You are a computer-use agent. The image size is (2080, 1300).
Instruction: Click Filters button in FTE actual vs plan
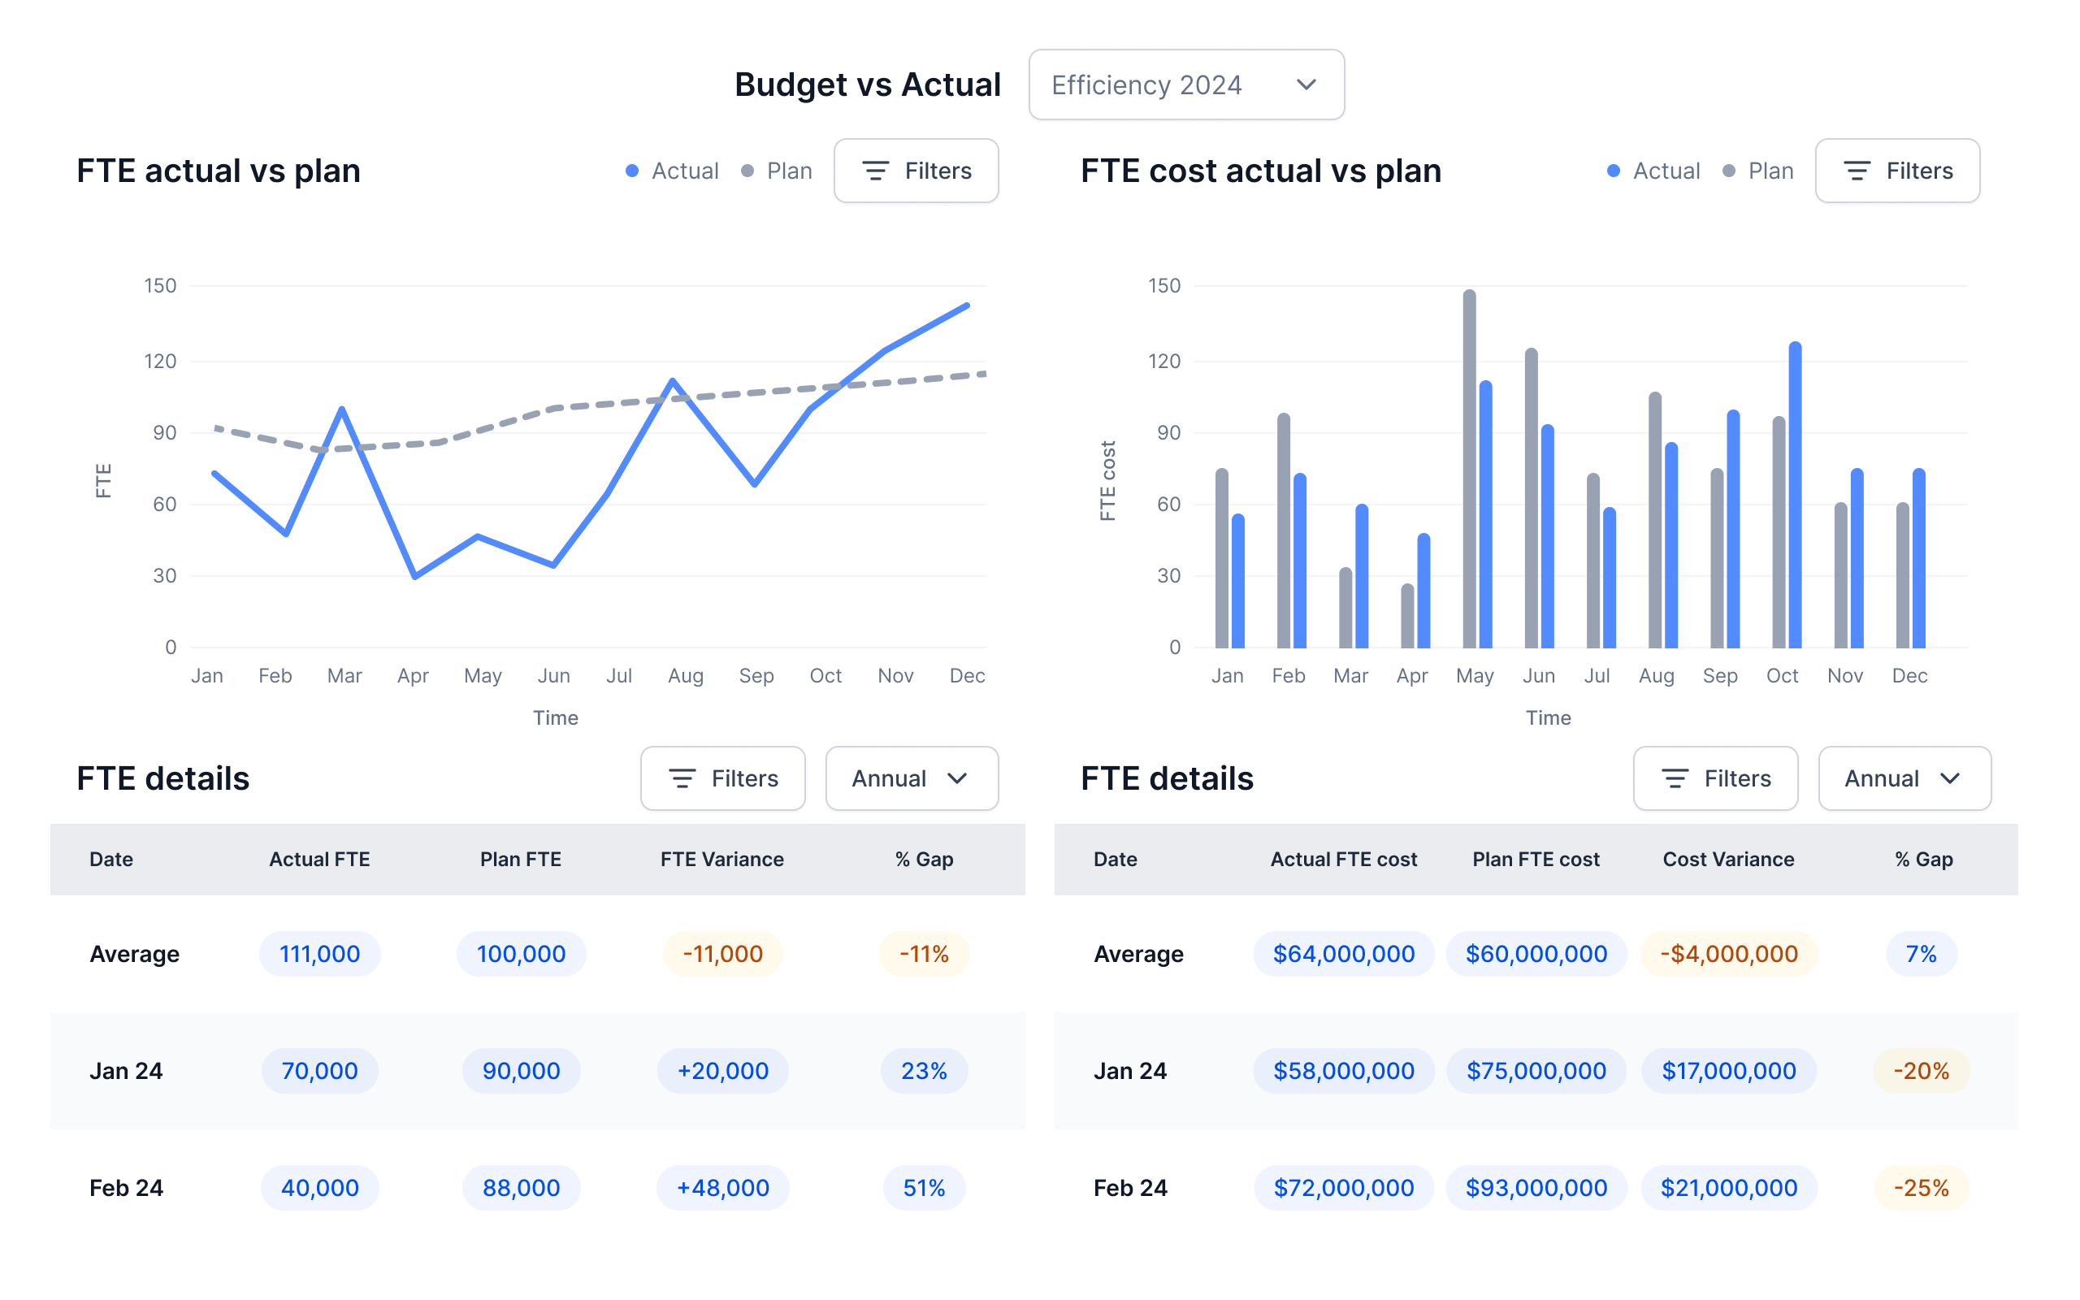pos(916,171)
